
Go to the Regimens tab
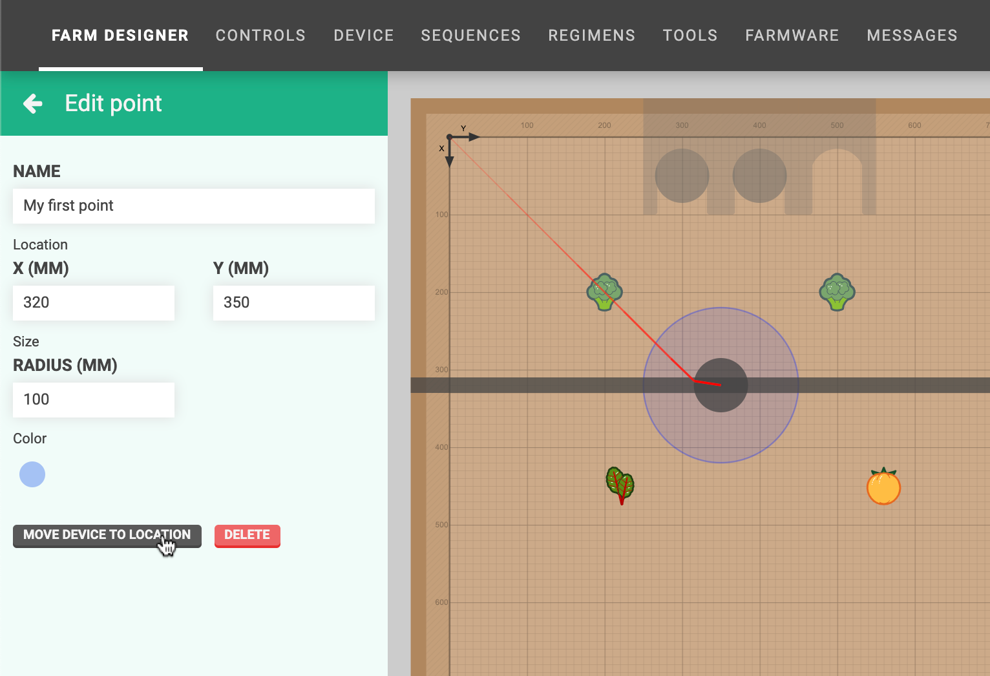point(591,36)
